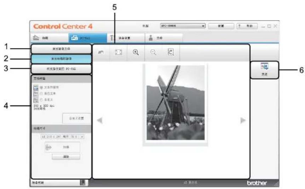This screenshot has height=189, width=305.
Task: Open the Configuration button in title bar
Action: coord(221,26)
